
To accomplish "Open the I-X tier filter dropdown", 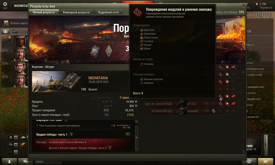I will (x=13, y=152).
